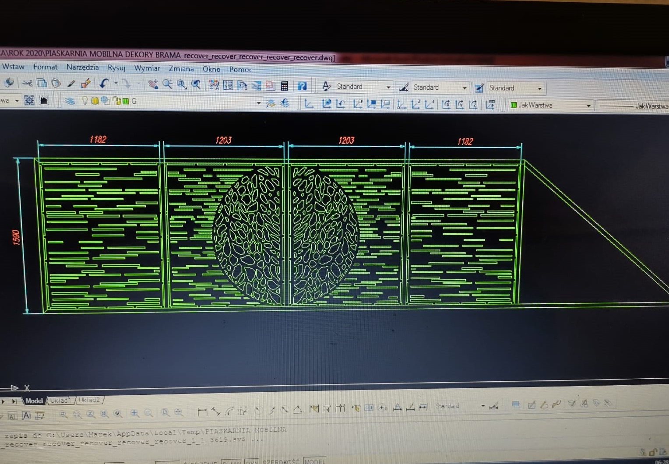Click the Zoom realtime magnifier icon

tap(167, 84)
